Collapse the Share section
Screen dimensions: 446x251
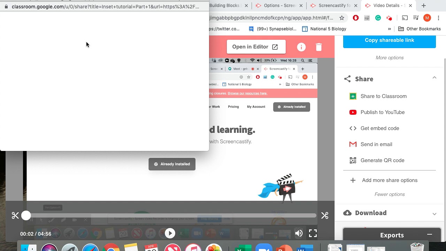pos(434,77)
